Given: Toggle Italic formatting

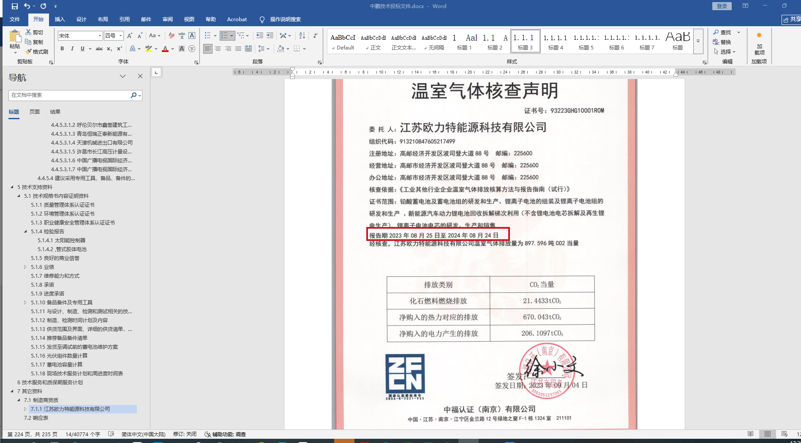Looking at the screenshot, I should (x=72, y=49).
